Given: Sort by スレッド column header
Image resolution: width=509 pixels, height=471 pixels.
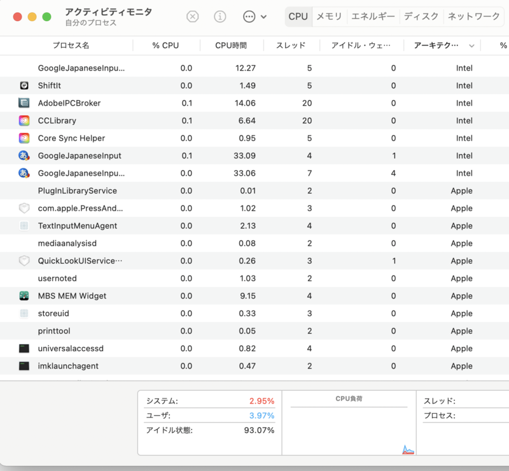Looking at the screenshot, I should (291, 45).
